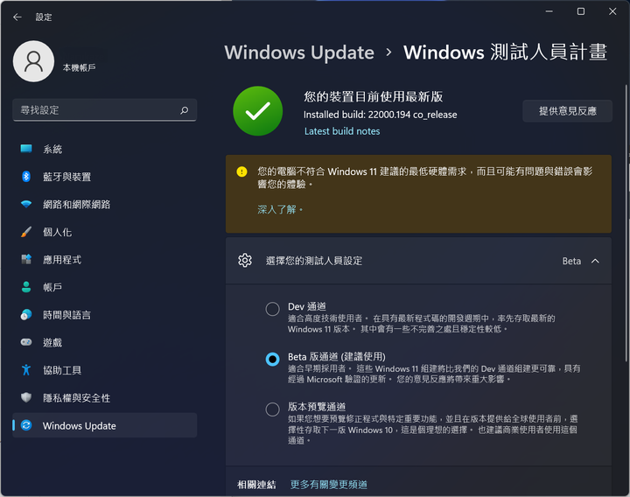Click the Windows Update sync icon
Image resolution: width=630 pixels, height=497 pixels.
pyautogui.click(x=26, y=425)
